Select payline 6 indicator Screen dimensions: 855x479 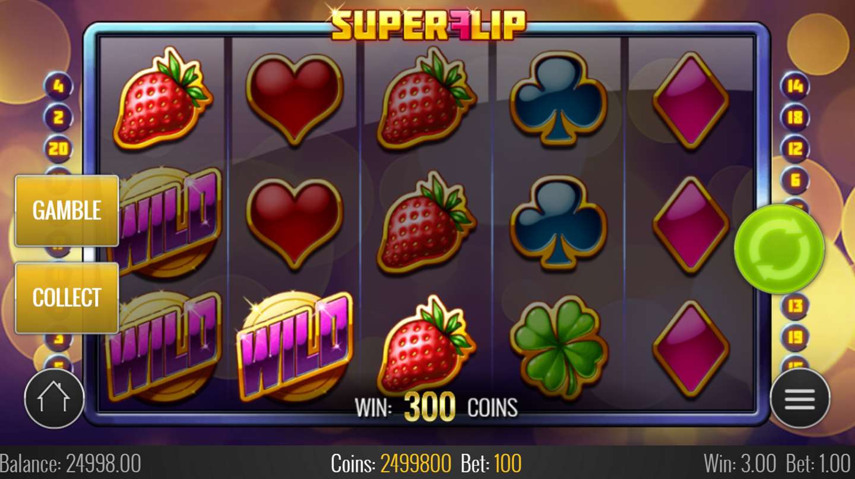(794, 179)
